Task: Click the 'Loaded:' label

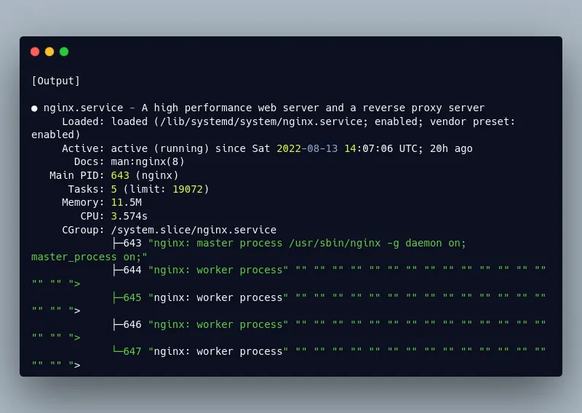Action: (x=83, y=121)
